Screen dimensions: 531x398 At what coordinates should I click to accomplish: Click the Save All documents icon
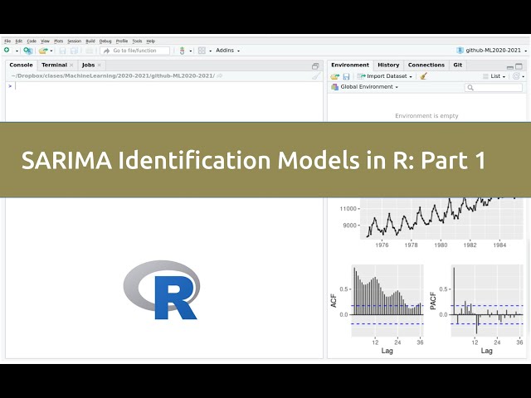point(74,51)
